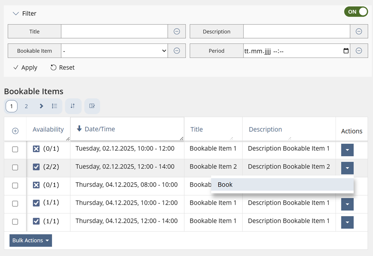Screen dimensions: 373x256
Task: Open the column selection icon in toolbar
Action: point(92,106)
